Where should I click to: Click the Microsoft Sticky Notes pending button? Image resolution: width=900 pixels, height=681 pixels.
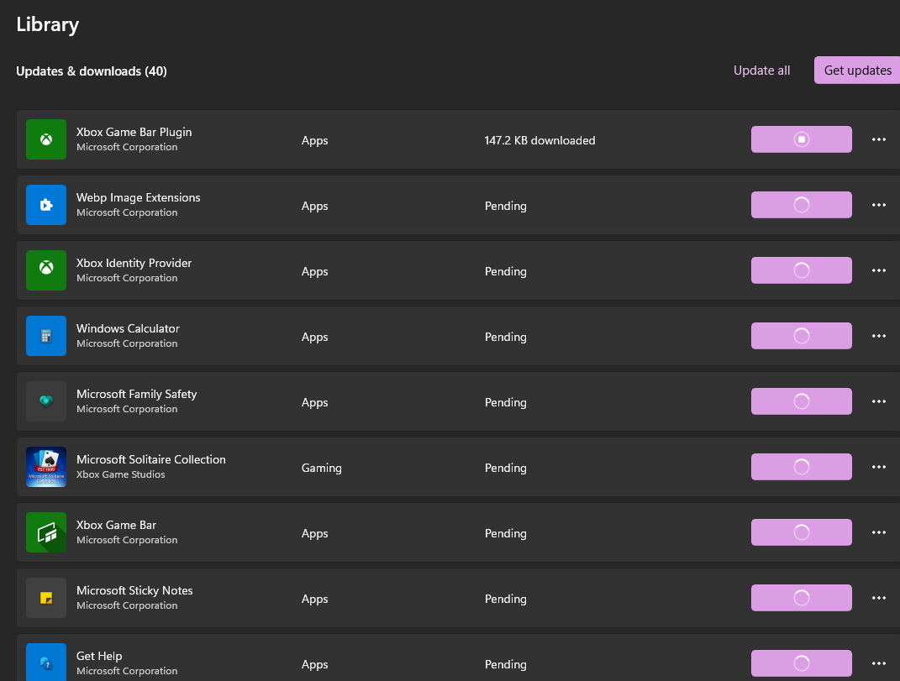pos(802,597)
